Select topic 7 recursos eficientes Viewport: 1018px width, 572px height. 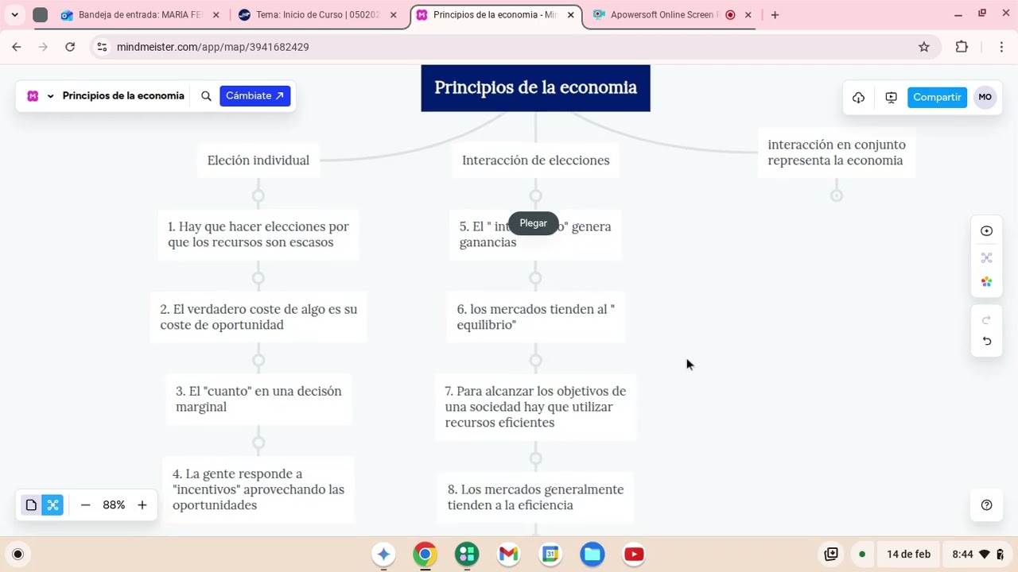coord(535,407)
